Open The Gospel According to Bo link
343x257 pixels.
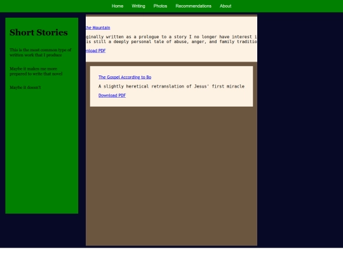click(124, 77)
